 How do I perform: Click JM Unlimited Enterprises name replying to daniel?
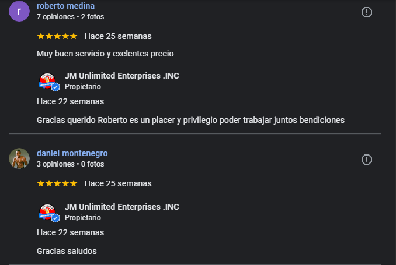[121, 207]
